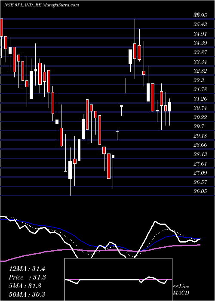Select the 32.82 price axis label
Viewport: 215px width, 301px height.
pyautogui.click(x=200, y=71)
